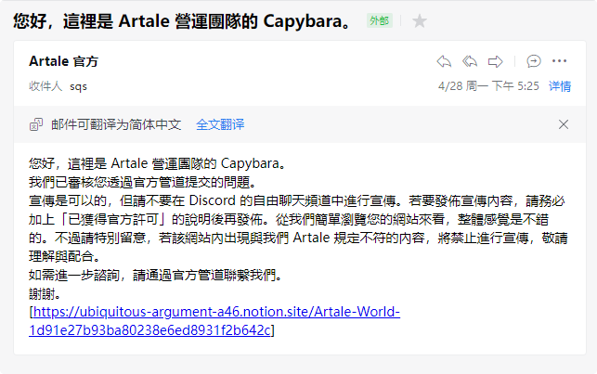Open the chat bubble icon in header

(x=534, y=61)
